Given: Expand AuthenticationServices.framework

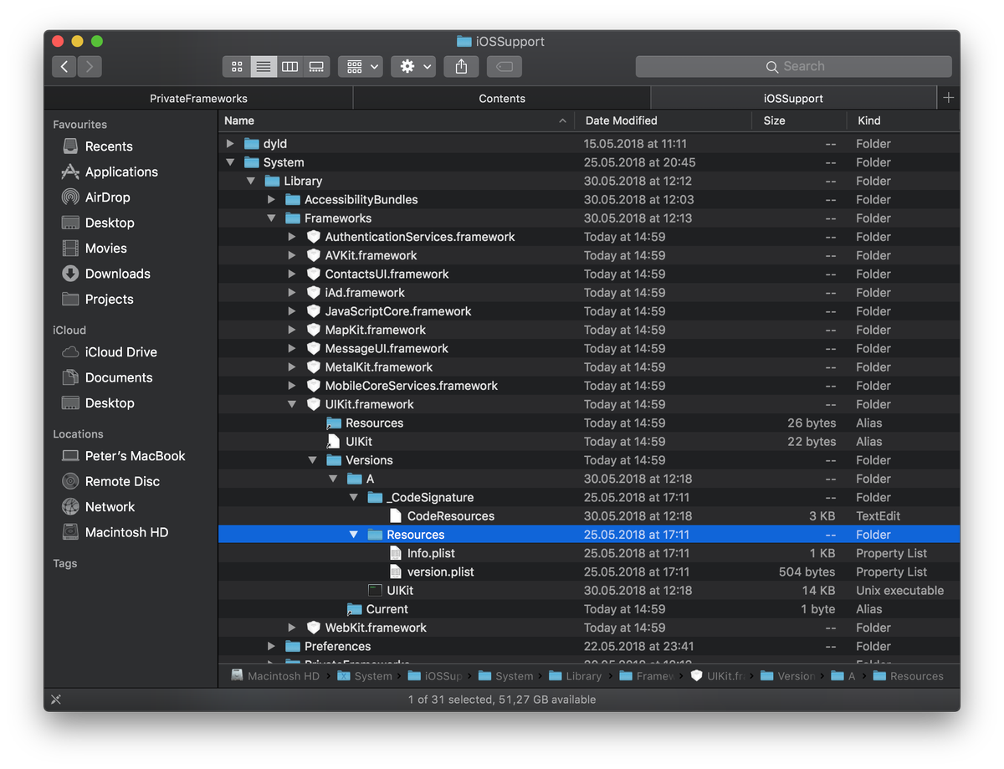Looking at the screenshot, I should 291,237.
